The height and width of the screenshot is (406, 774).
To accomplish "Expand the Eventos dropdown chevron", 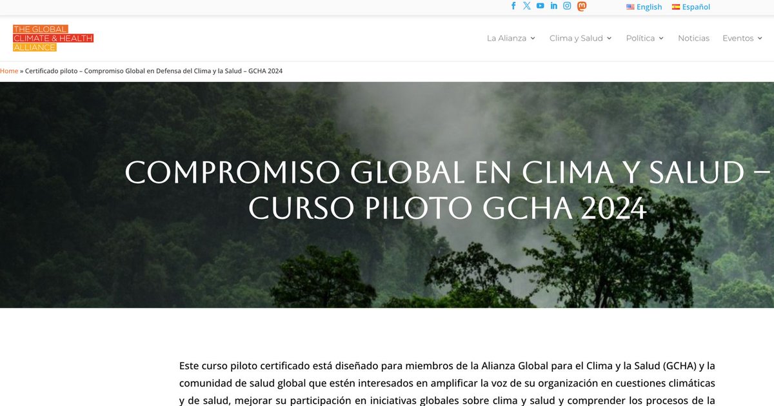I will point(760,39).
